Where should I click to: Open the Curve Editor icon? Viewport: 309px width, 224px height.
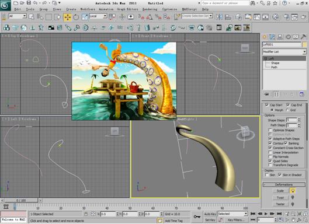tap(257, 17)
